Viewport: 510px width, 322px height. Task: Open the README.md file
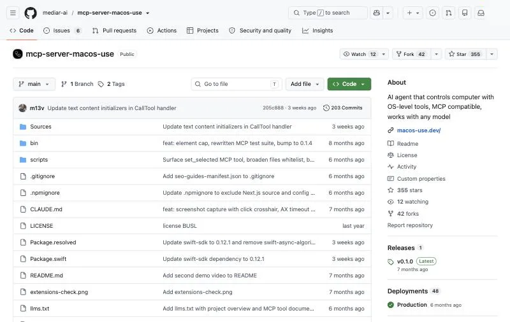[47, 276]
